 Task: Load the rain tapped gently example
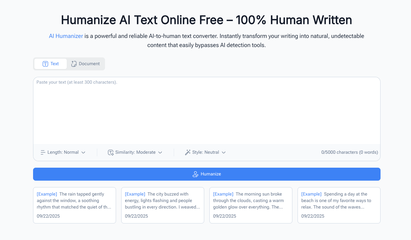[75, 205]
